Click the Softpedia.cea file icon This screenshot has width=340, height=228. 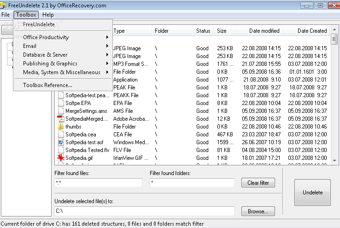point(61,134)
